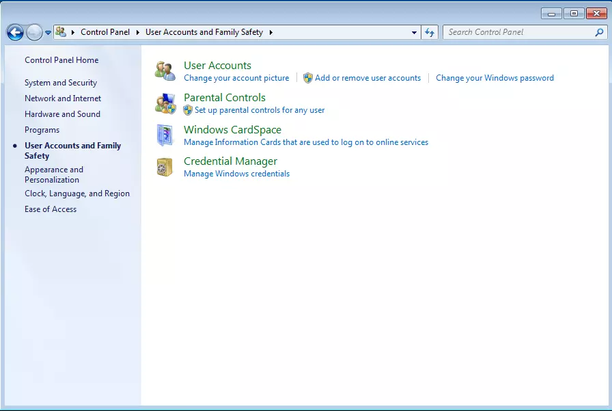Open Appearance and Personalization category
The image size is (612, 411).
pos(54,174)
